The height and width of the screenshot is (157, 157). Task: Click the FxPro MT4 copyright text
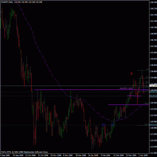click(x=25, y=152)
